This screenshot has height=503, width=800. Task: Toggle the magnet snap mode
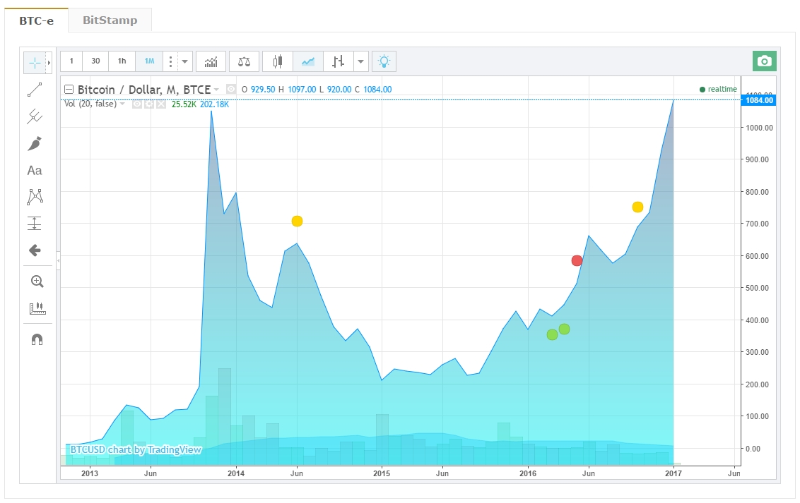(37, 339)
